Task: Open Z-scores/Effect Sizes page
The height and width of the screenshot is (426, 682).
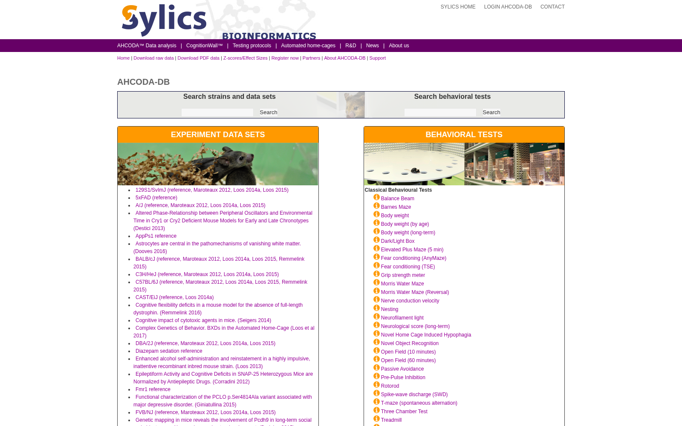Action: [x=246, y=58]
